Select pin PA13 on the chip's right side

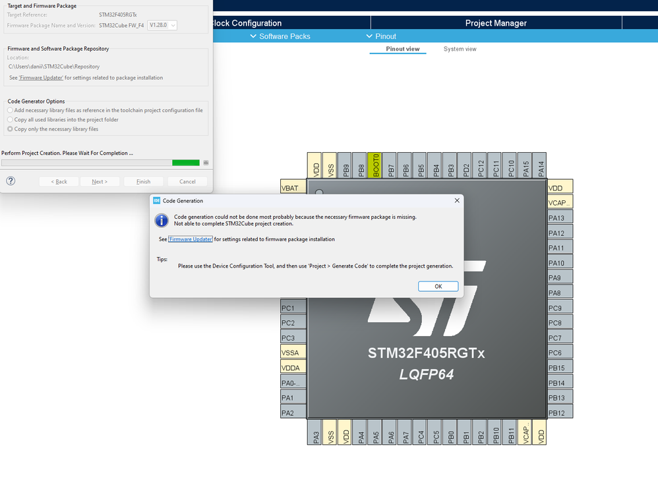[x=560, y=217]
